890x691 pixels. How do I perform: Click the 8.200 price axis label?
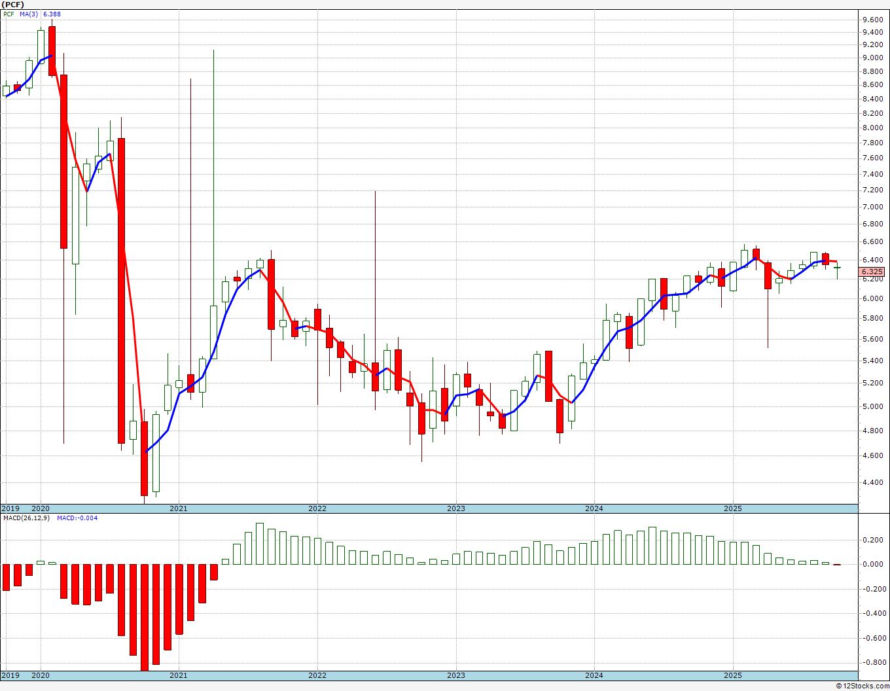[x=872, y=113]
